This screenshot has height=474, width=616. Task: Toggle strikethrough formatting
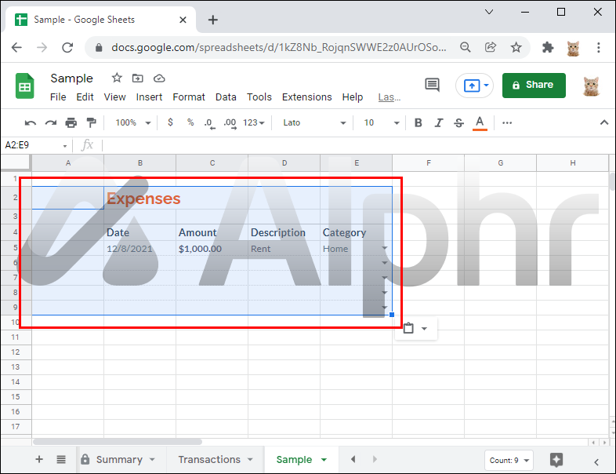tap(458, 122)
